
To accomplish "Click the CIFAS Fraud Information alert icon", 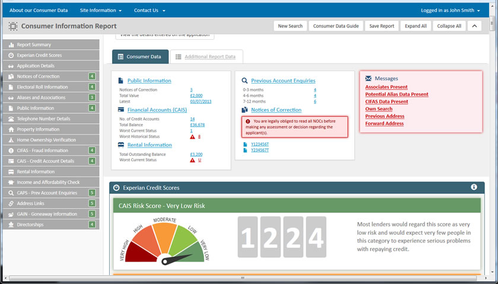I will point(11,151).
